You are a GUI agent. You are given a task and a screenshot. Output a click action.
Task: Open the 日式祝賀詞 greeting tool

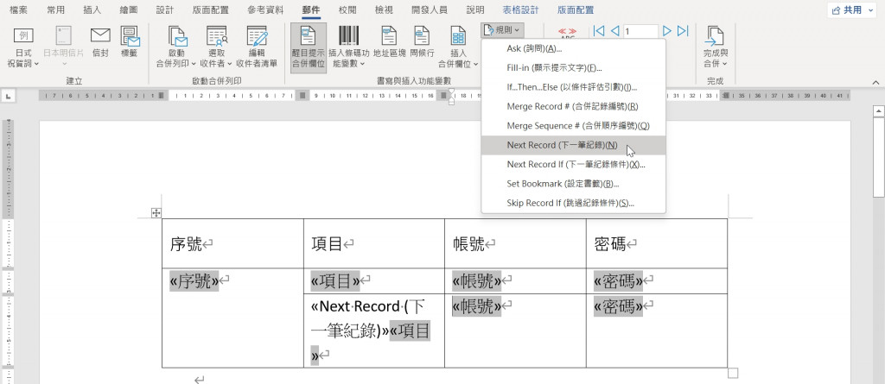coord(23,47)
